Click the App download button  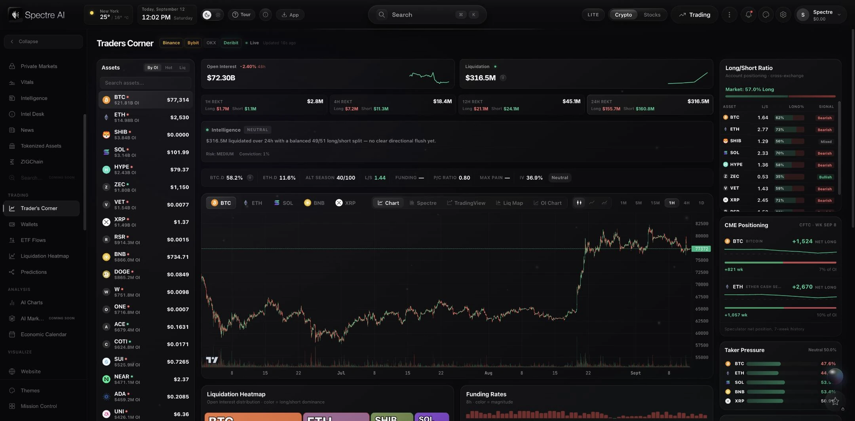pyautogui.click(x=290, y=15)
